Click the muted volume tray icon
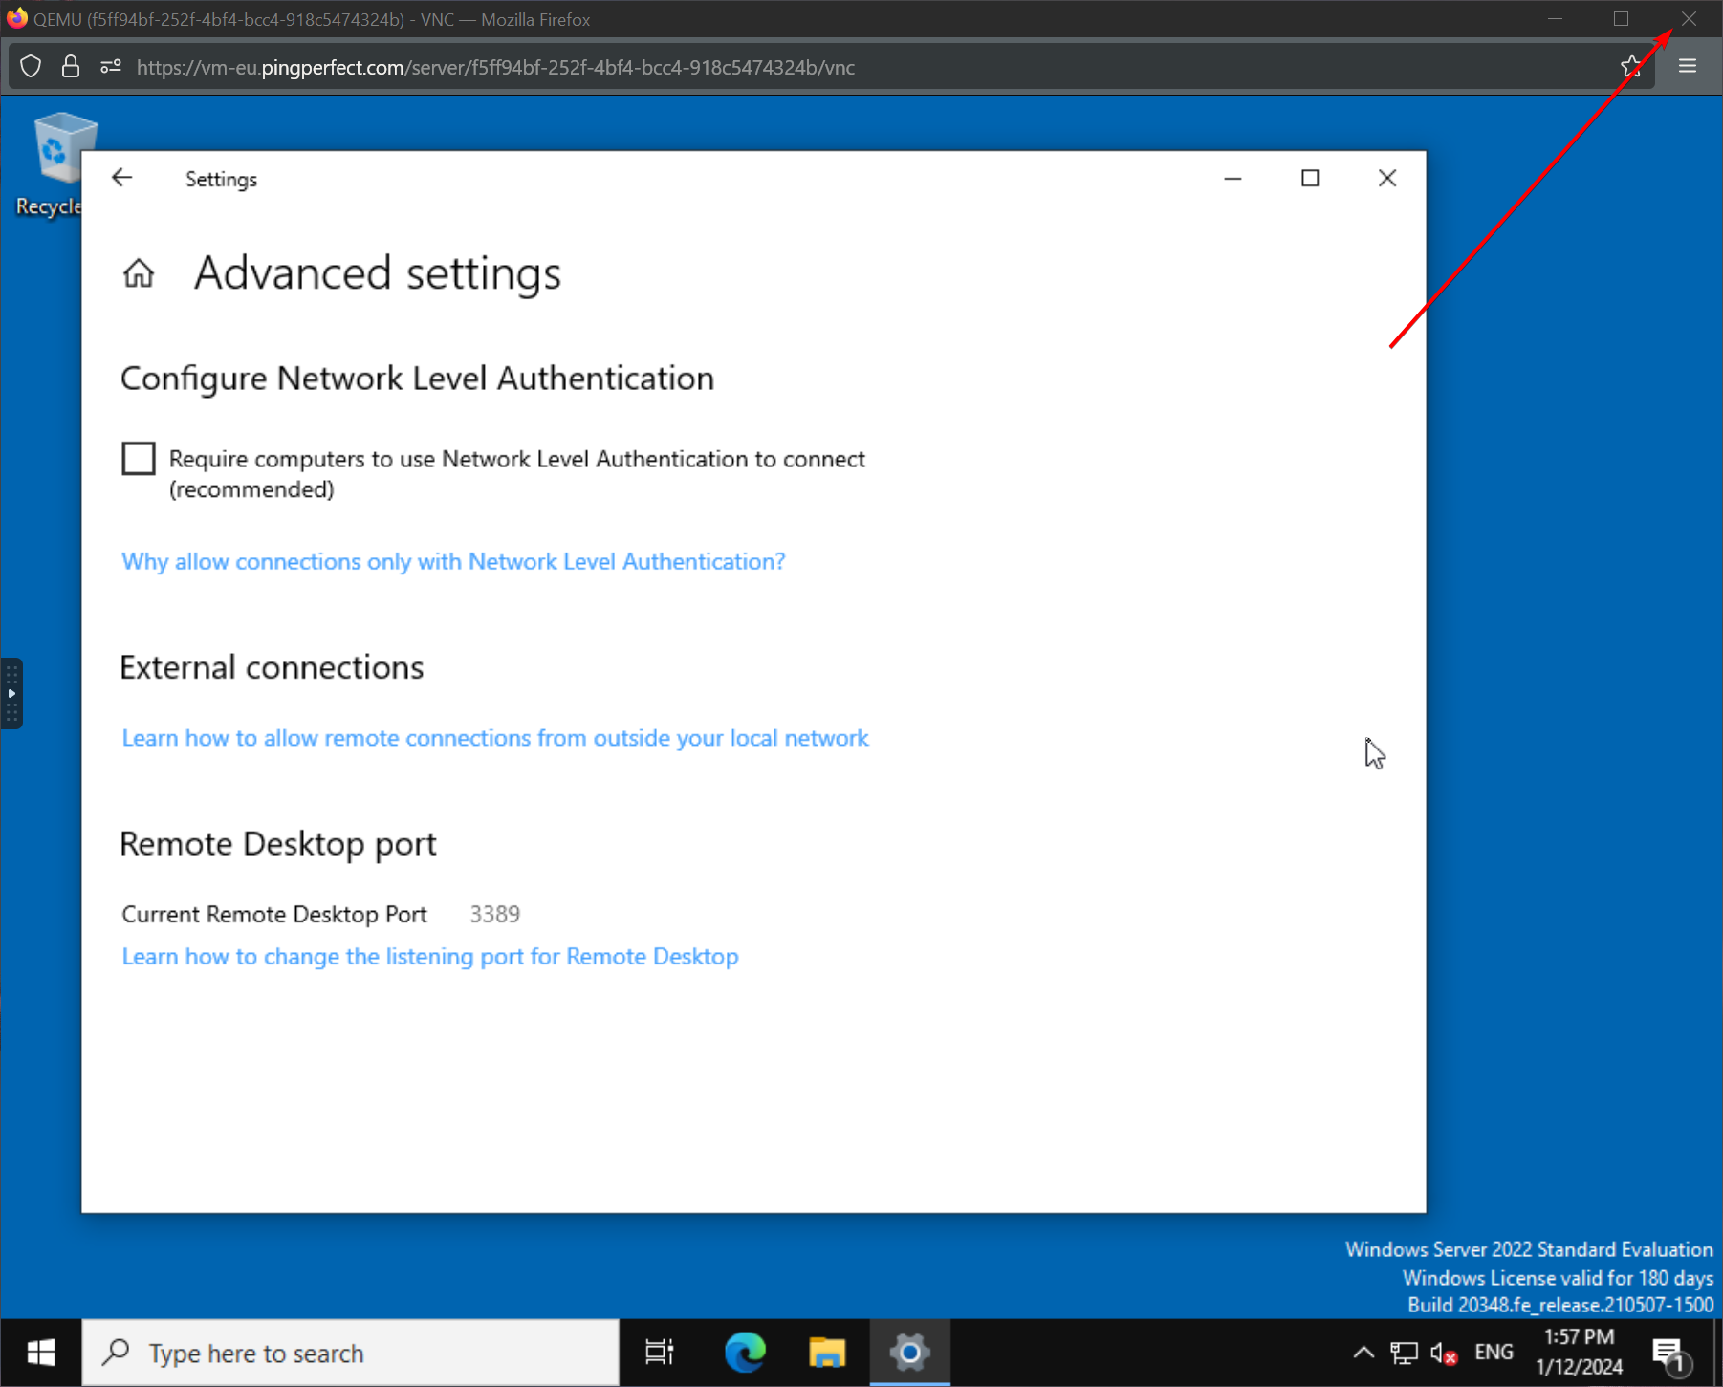This screenshot has width=1723, height=1387. tap(1443, 1353)
